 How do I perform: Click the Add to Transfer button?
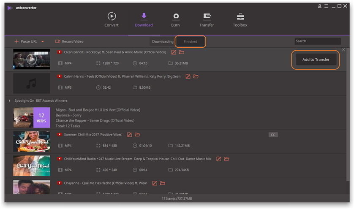(316, 60)
